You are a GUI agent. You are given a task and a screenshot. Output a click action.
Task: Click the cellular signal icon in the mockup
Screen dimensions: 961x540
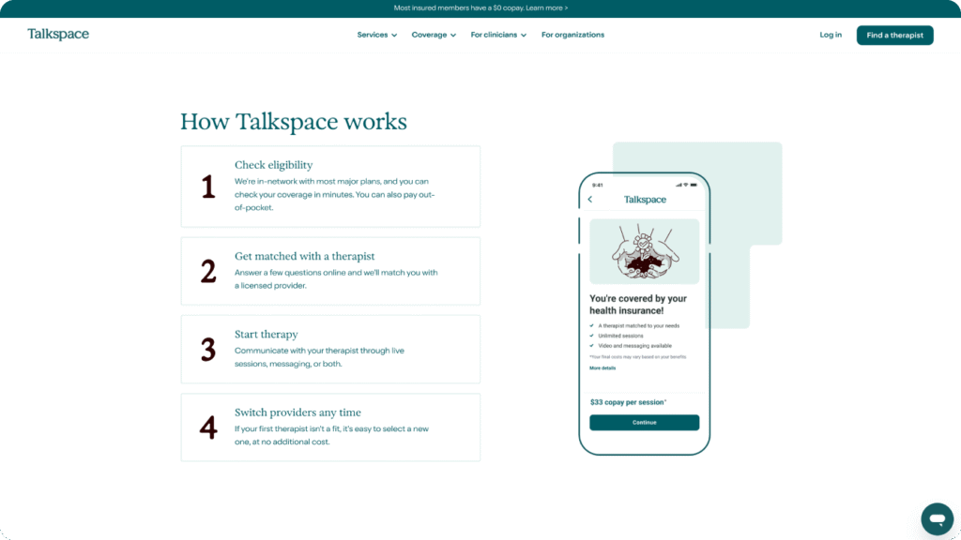tap(679, 186)
